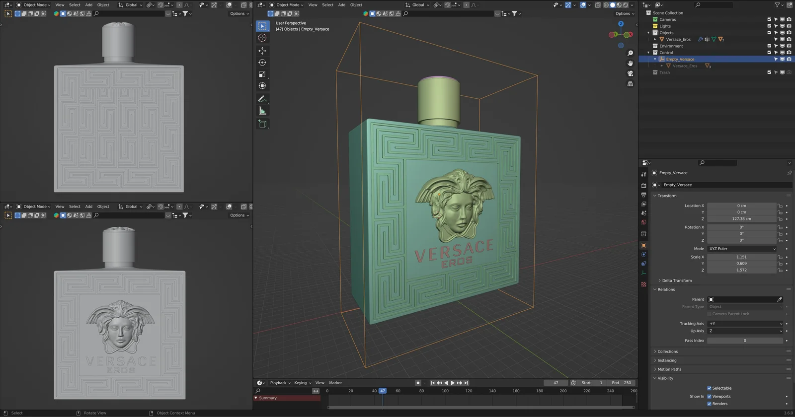The width and height of the screenshot is (795, 417).
Task: Click the current frame 47 marker in timeline
Action: [383, 391]
